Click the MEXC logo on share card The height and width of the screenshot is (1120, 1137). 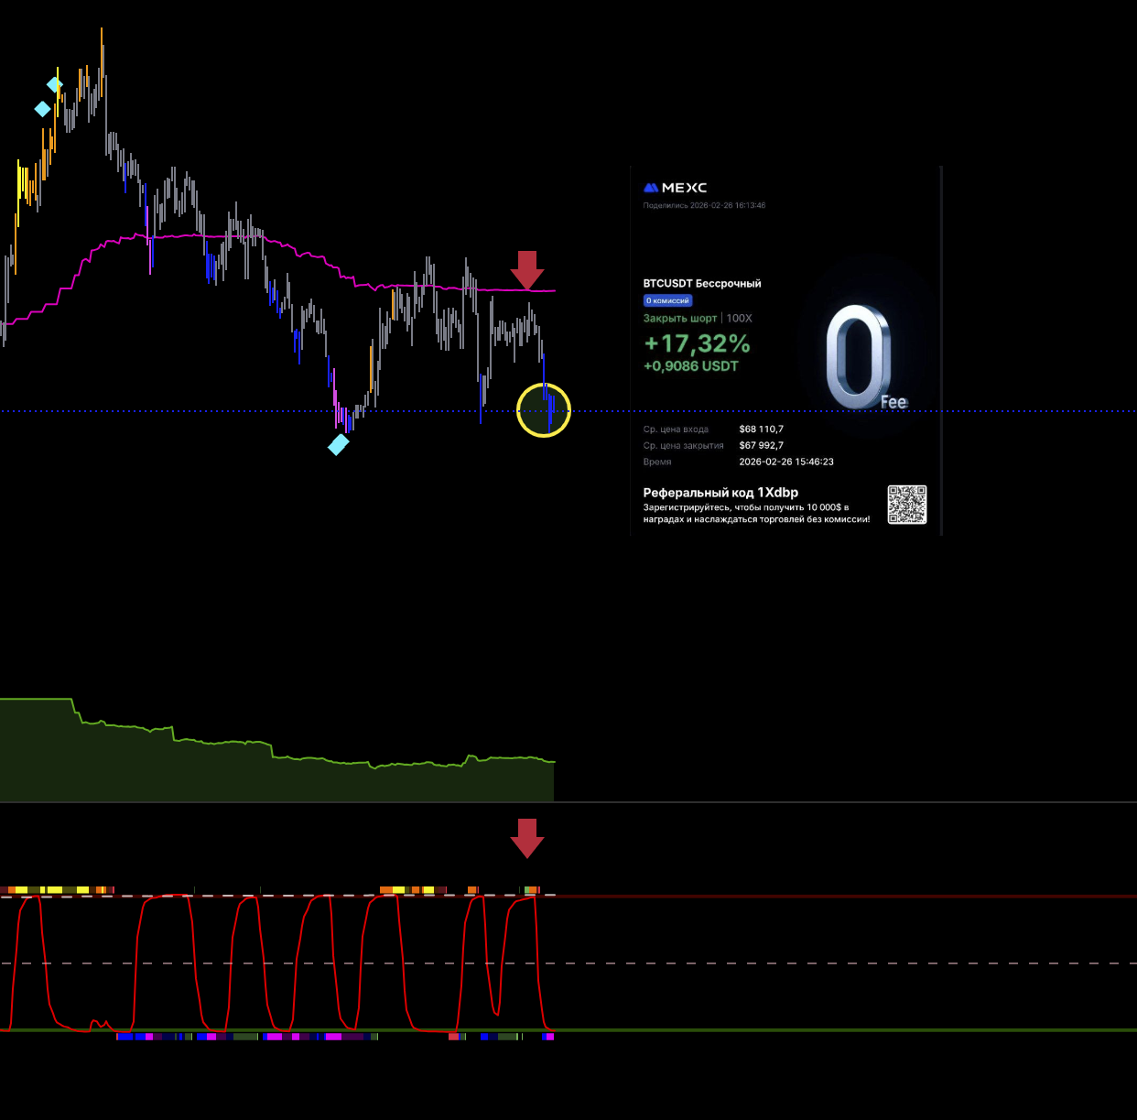click(x=675, y=188)
